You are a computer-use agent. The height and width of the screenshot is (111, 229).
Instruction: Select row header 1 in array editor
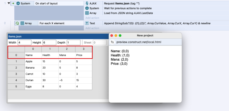tap(16, 61)
